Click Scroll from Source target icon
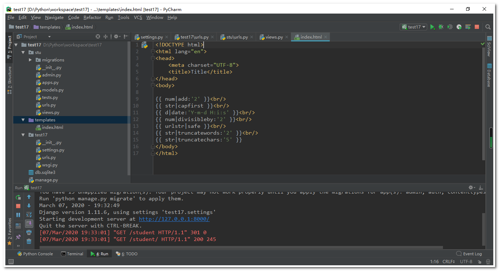 coord(98,36)
